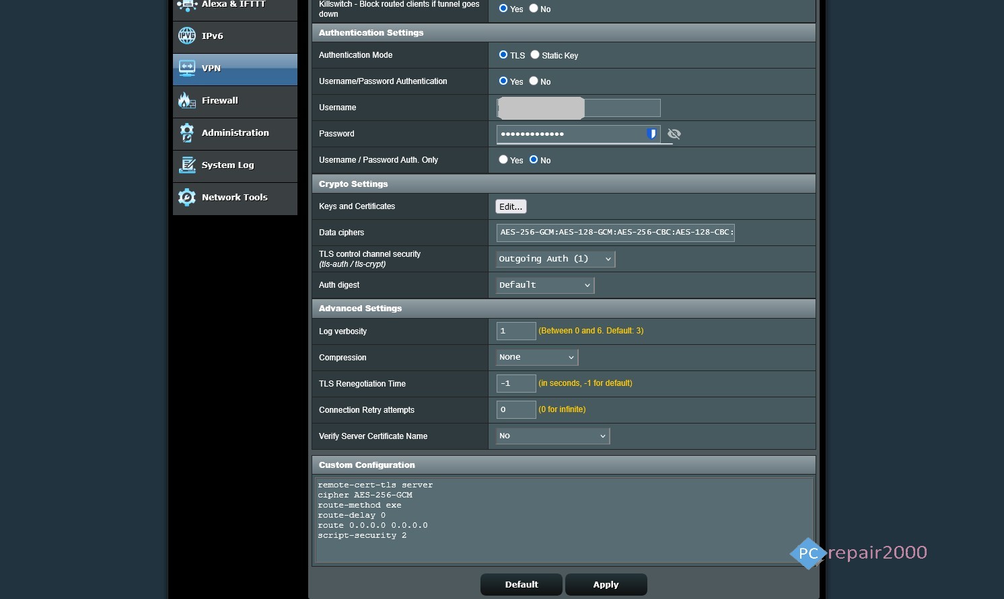
Task: Open the Firewall menu item
Action: point(235,102)
